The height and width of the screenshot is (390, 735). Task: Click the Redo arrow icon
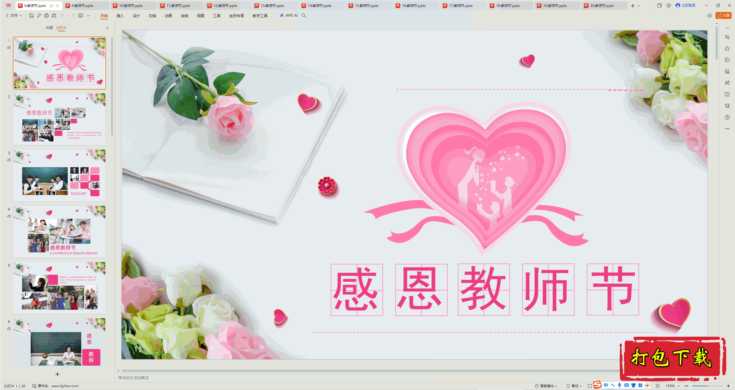tap(73, 15)
